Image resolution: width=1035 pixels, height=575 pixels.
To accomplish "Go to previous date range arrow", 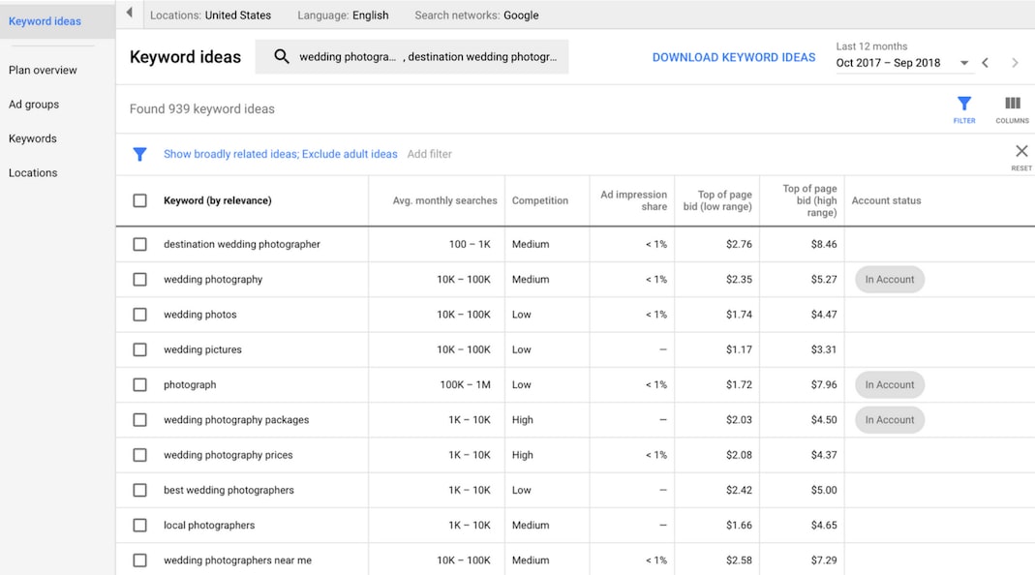I will (x=985, y=63).
